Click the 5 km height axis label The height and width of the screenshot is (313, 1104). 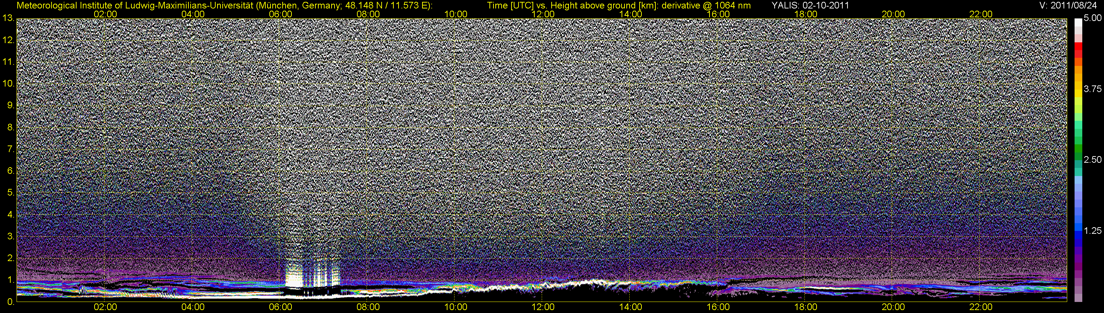coord(10,193)
